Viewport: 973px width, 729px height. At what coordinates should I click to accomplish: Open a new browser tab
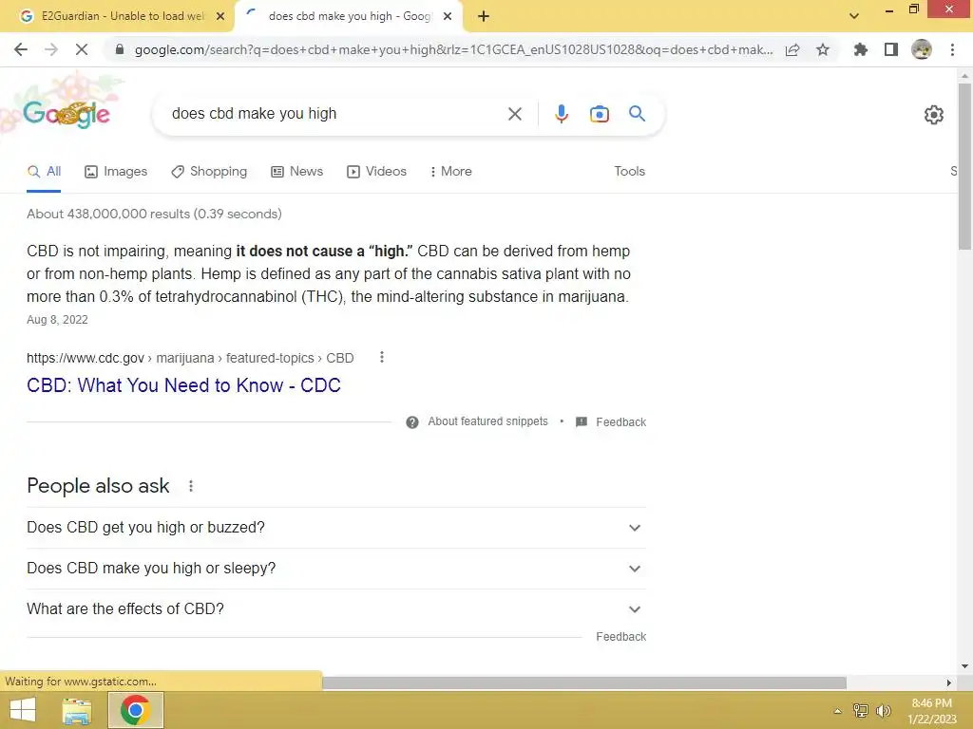(484, 16)
